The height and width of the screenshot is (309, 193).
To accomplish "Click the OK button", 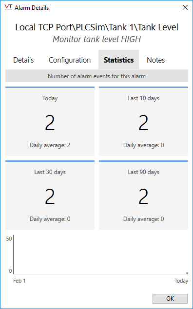I will coord(170,299).
